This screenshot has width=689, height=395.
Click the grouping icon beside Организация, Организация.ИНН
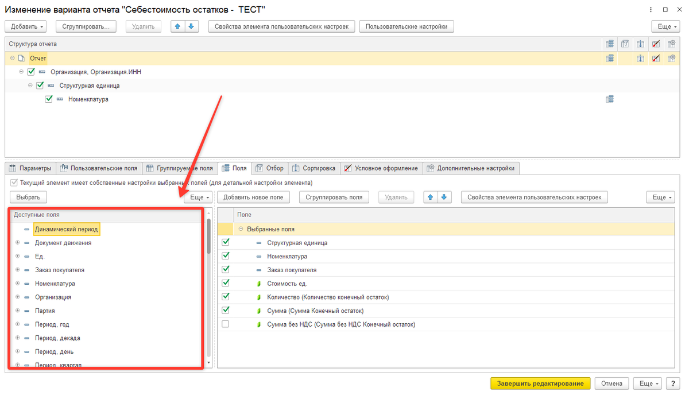(x=42, y=72)
